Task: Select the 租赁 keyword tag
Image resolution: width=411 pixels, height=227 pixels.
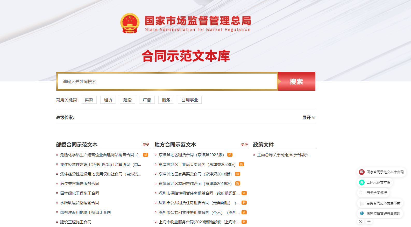Action: pyautogui.click(x=108, y=100)
